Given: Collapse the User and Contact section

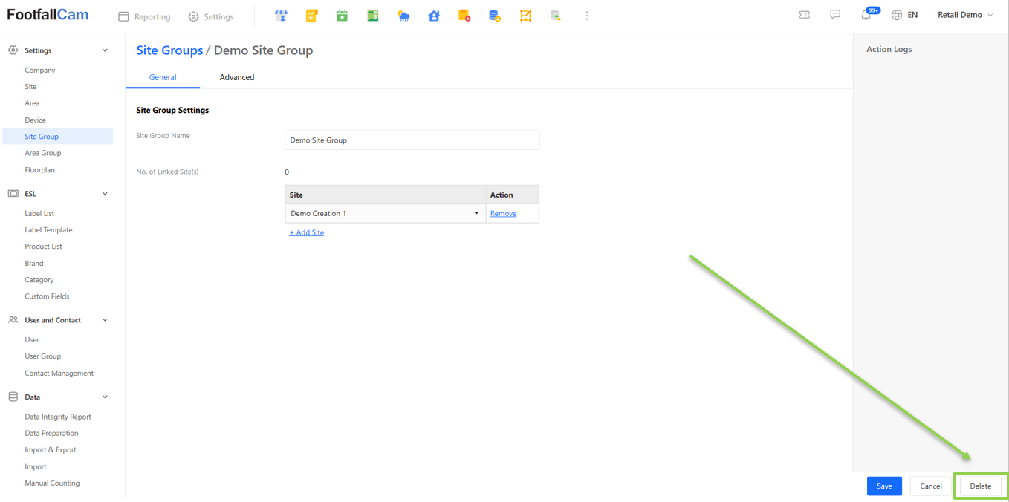Looking at the screenshot, I should coord(105,320).
